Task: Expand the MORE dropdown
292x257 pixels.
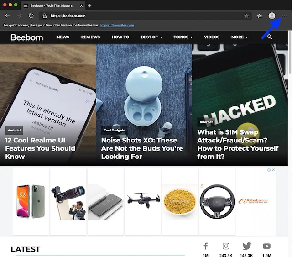Action: 240,37
